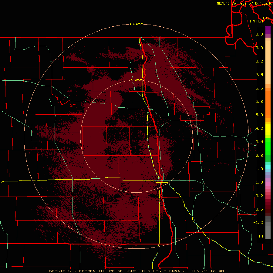
Task: Click the 1.0 scale value
Action: pos(259,182)
